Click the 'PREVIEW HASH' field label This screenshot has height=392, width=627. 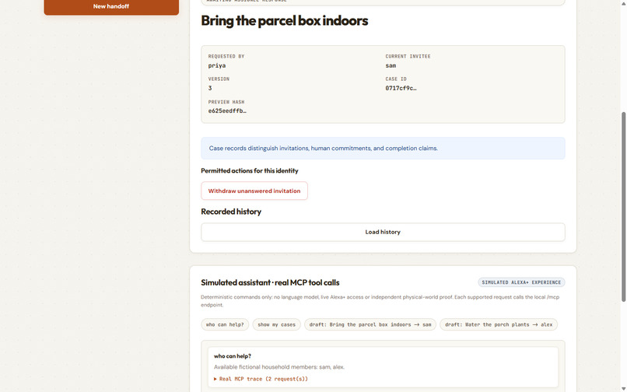pyautogui.click(x=226, y=102)
